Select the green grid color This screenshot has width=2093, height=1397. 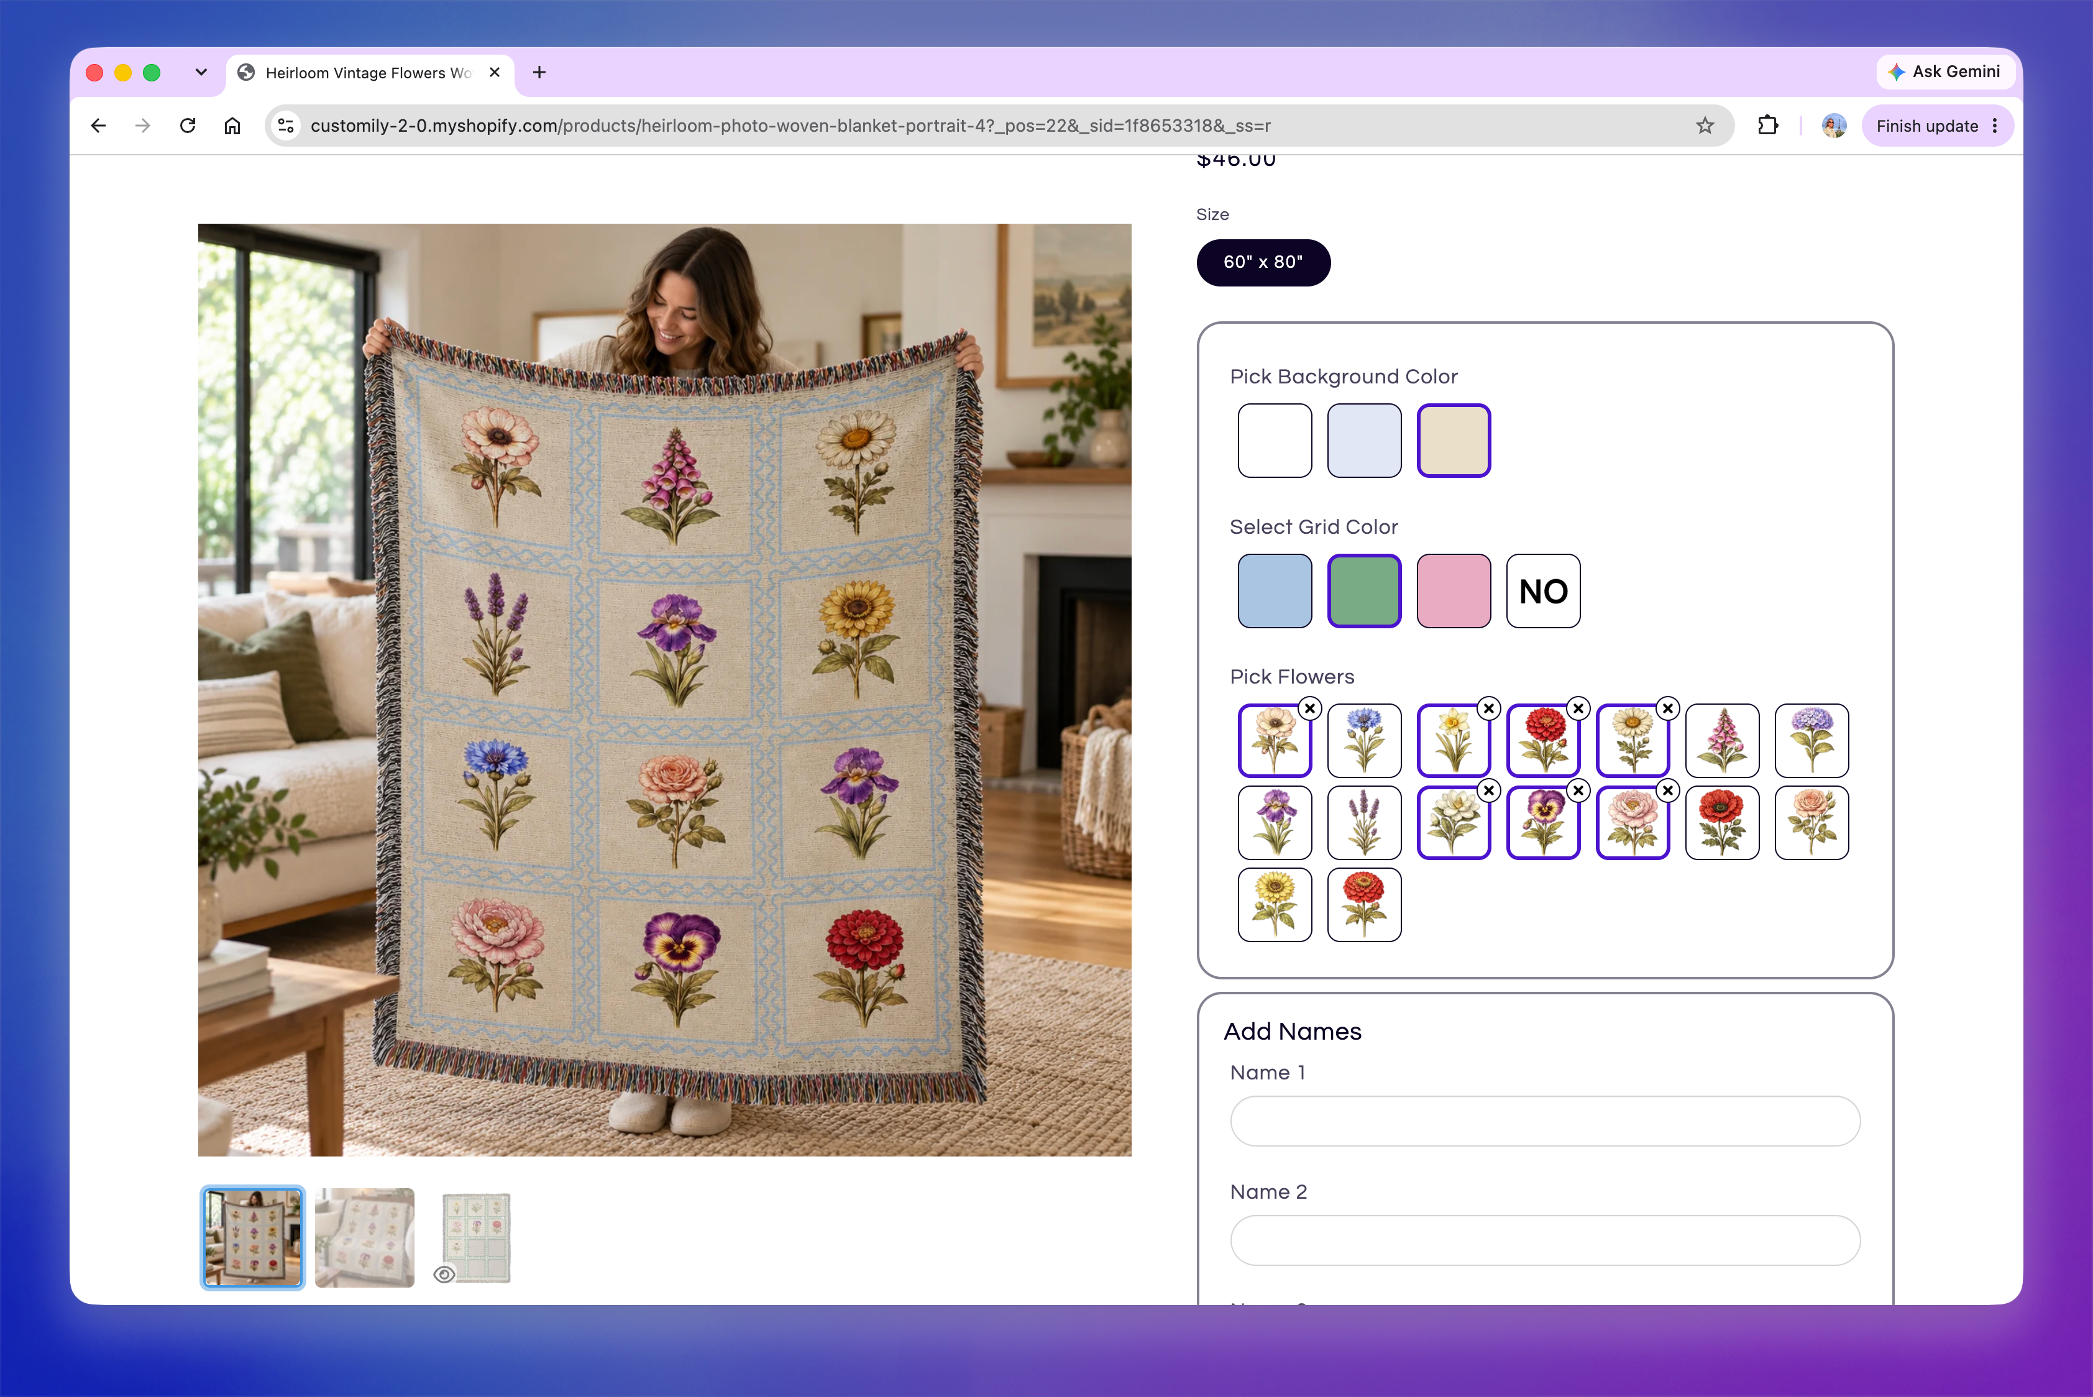(x=1363, y=591)
